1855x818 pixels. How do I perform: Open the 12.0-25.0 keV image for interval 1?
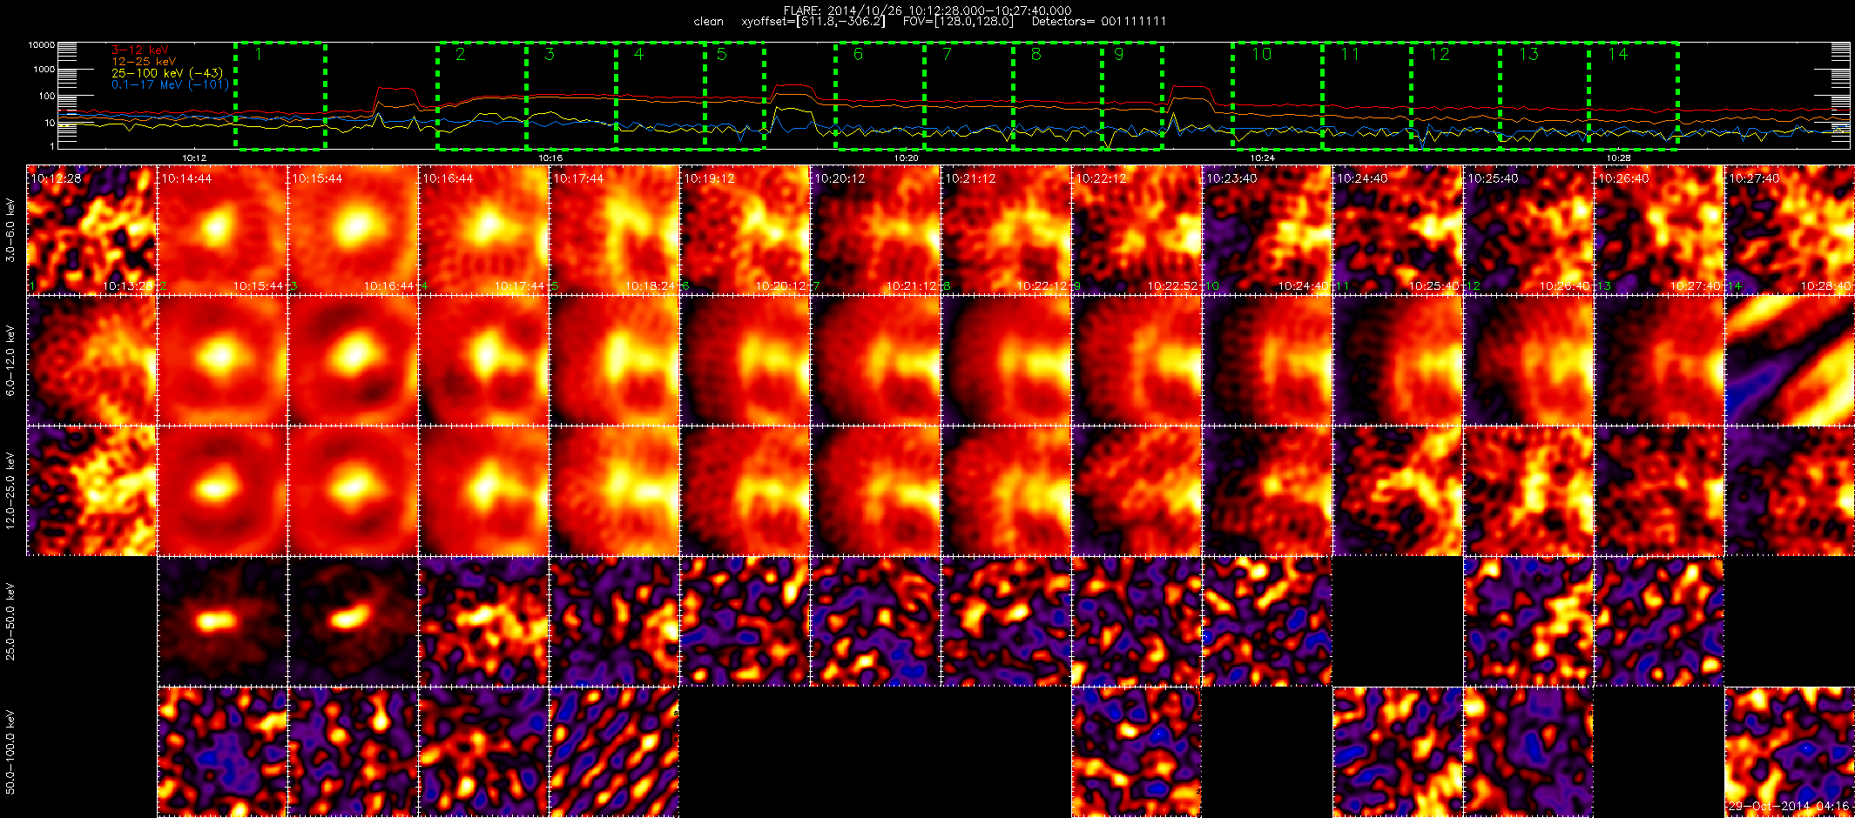91,491
